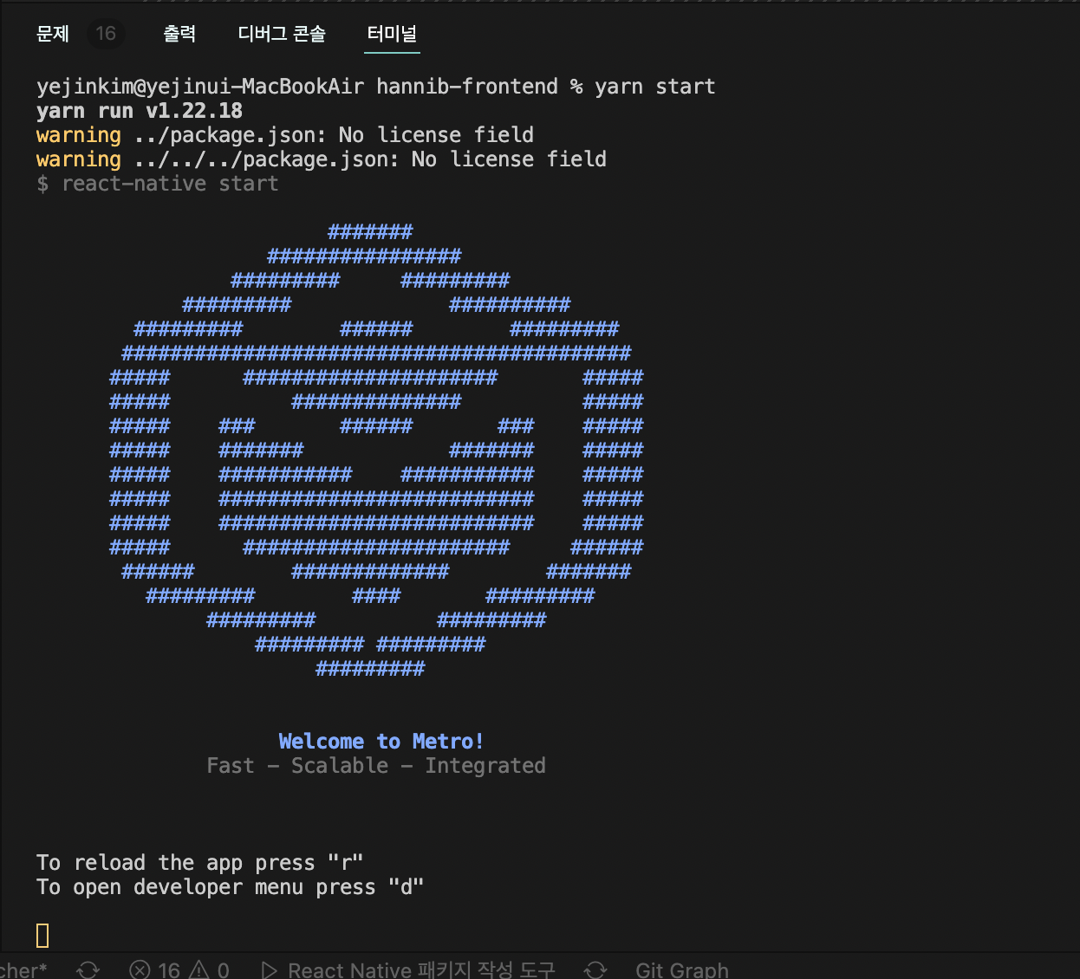This screenshot has height=979, width=1080.
Task: Click the synchronize changes icon beside branch name
Action: click(x=88, y=969)
